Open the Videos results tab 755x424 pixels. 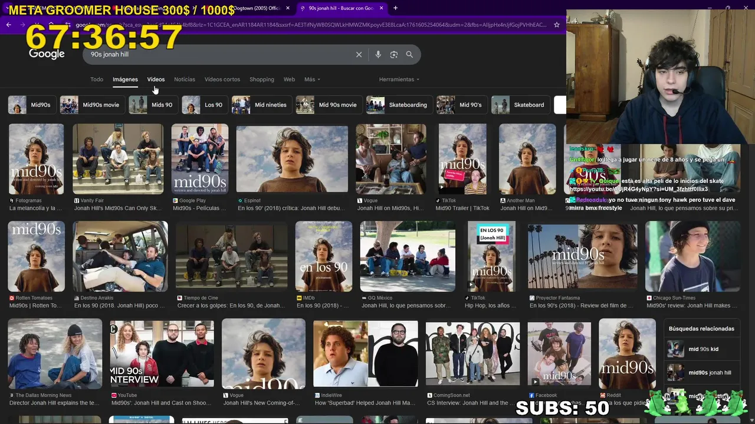click(156, 79)
